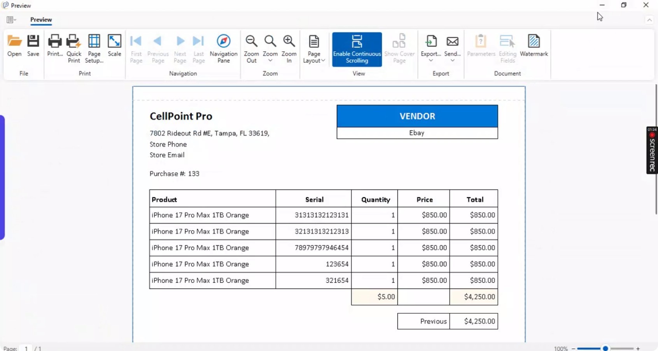This screenshot has width=658, height=351.
Task: Collapse the ribbon with the chevron
Action: point(649,20)
